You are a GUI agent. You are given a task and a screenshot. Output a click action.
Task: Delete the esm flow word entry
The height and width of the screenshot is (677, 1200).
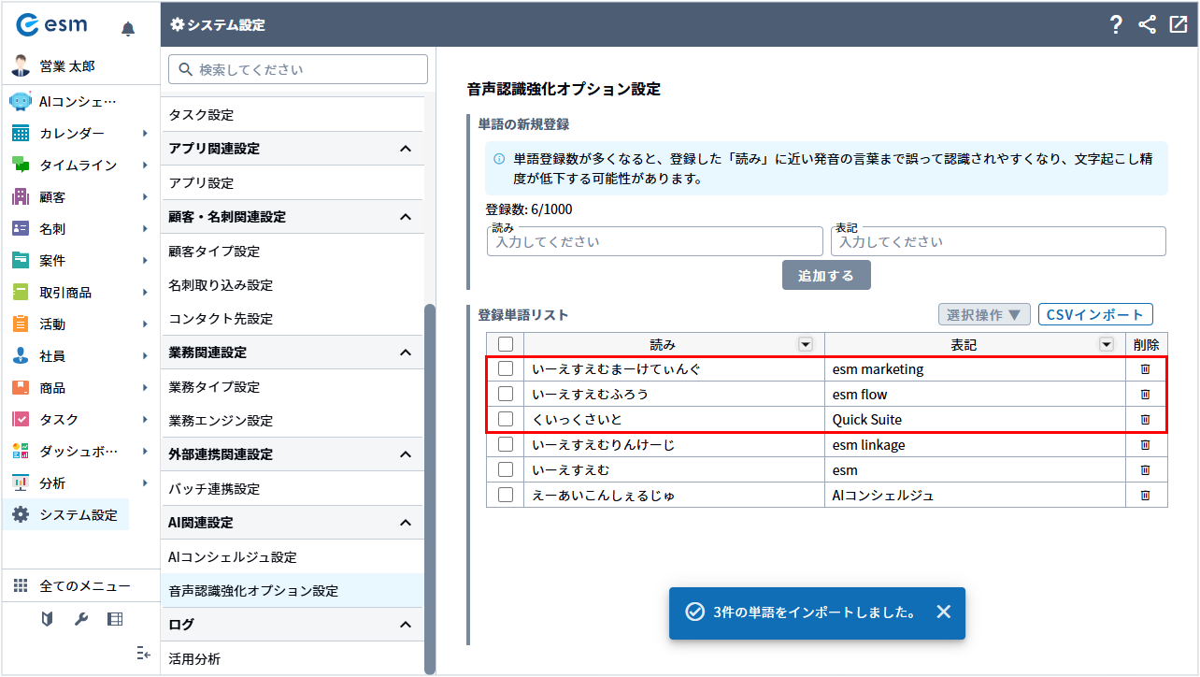(x=1145, y=394)
